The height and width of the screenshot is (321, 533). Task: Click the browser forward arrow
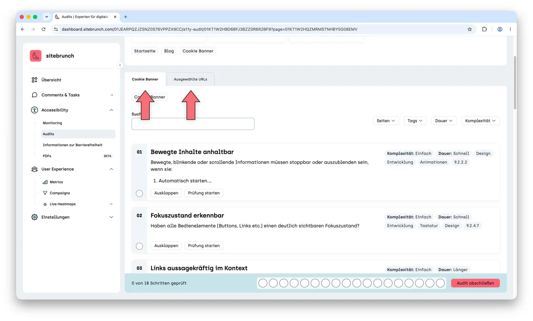[x=33, y=29]
